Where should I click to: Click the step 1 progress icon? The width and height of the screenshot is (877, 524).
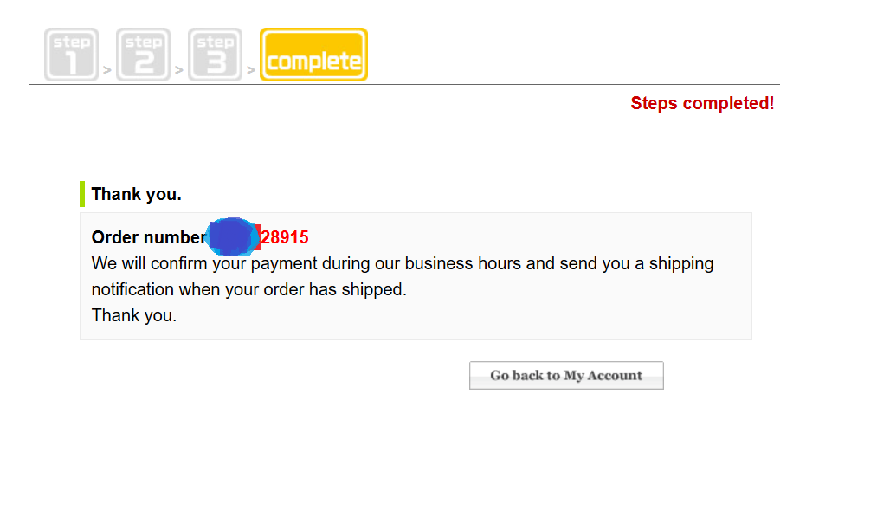pos(71,55)
